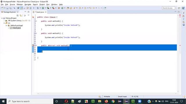Click the Pin Editor toolbar icon

(105, 8)
